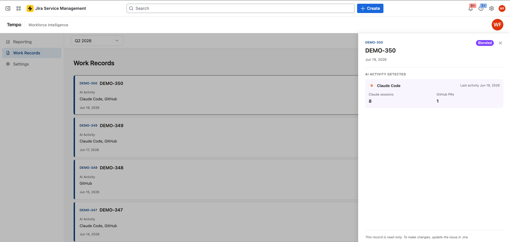Click the GitHub PRs value 1

pyautogui.click(x=438, y=101)
